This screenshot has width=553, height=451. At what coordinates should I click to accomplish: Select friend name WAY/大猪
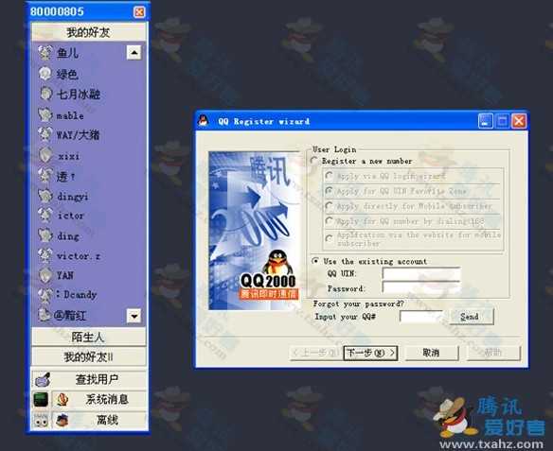click(x=78, y=134)
